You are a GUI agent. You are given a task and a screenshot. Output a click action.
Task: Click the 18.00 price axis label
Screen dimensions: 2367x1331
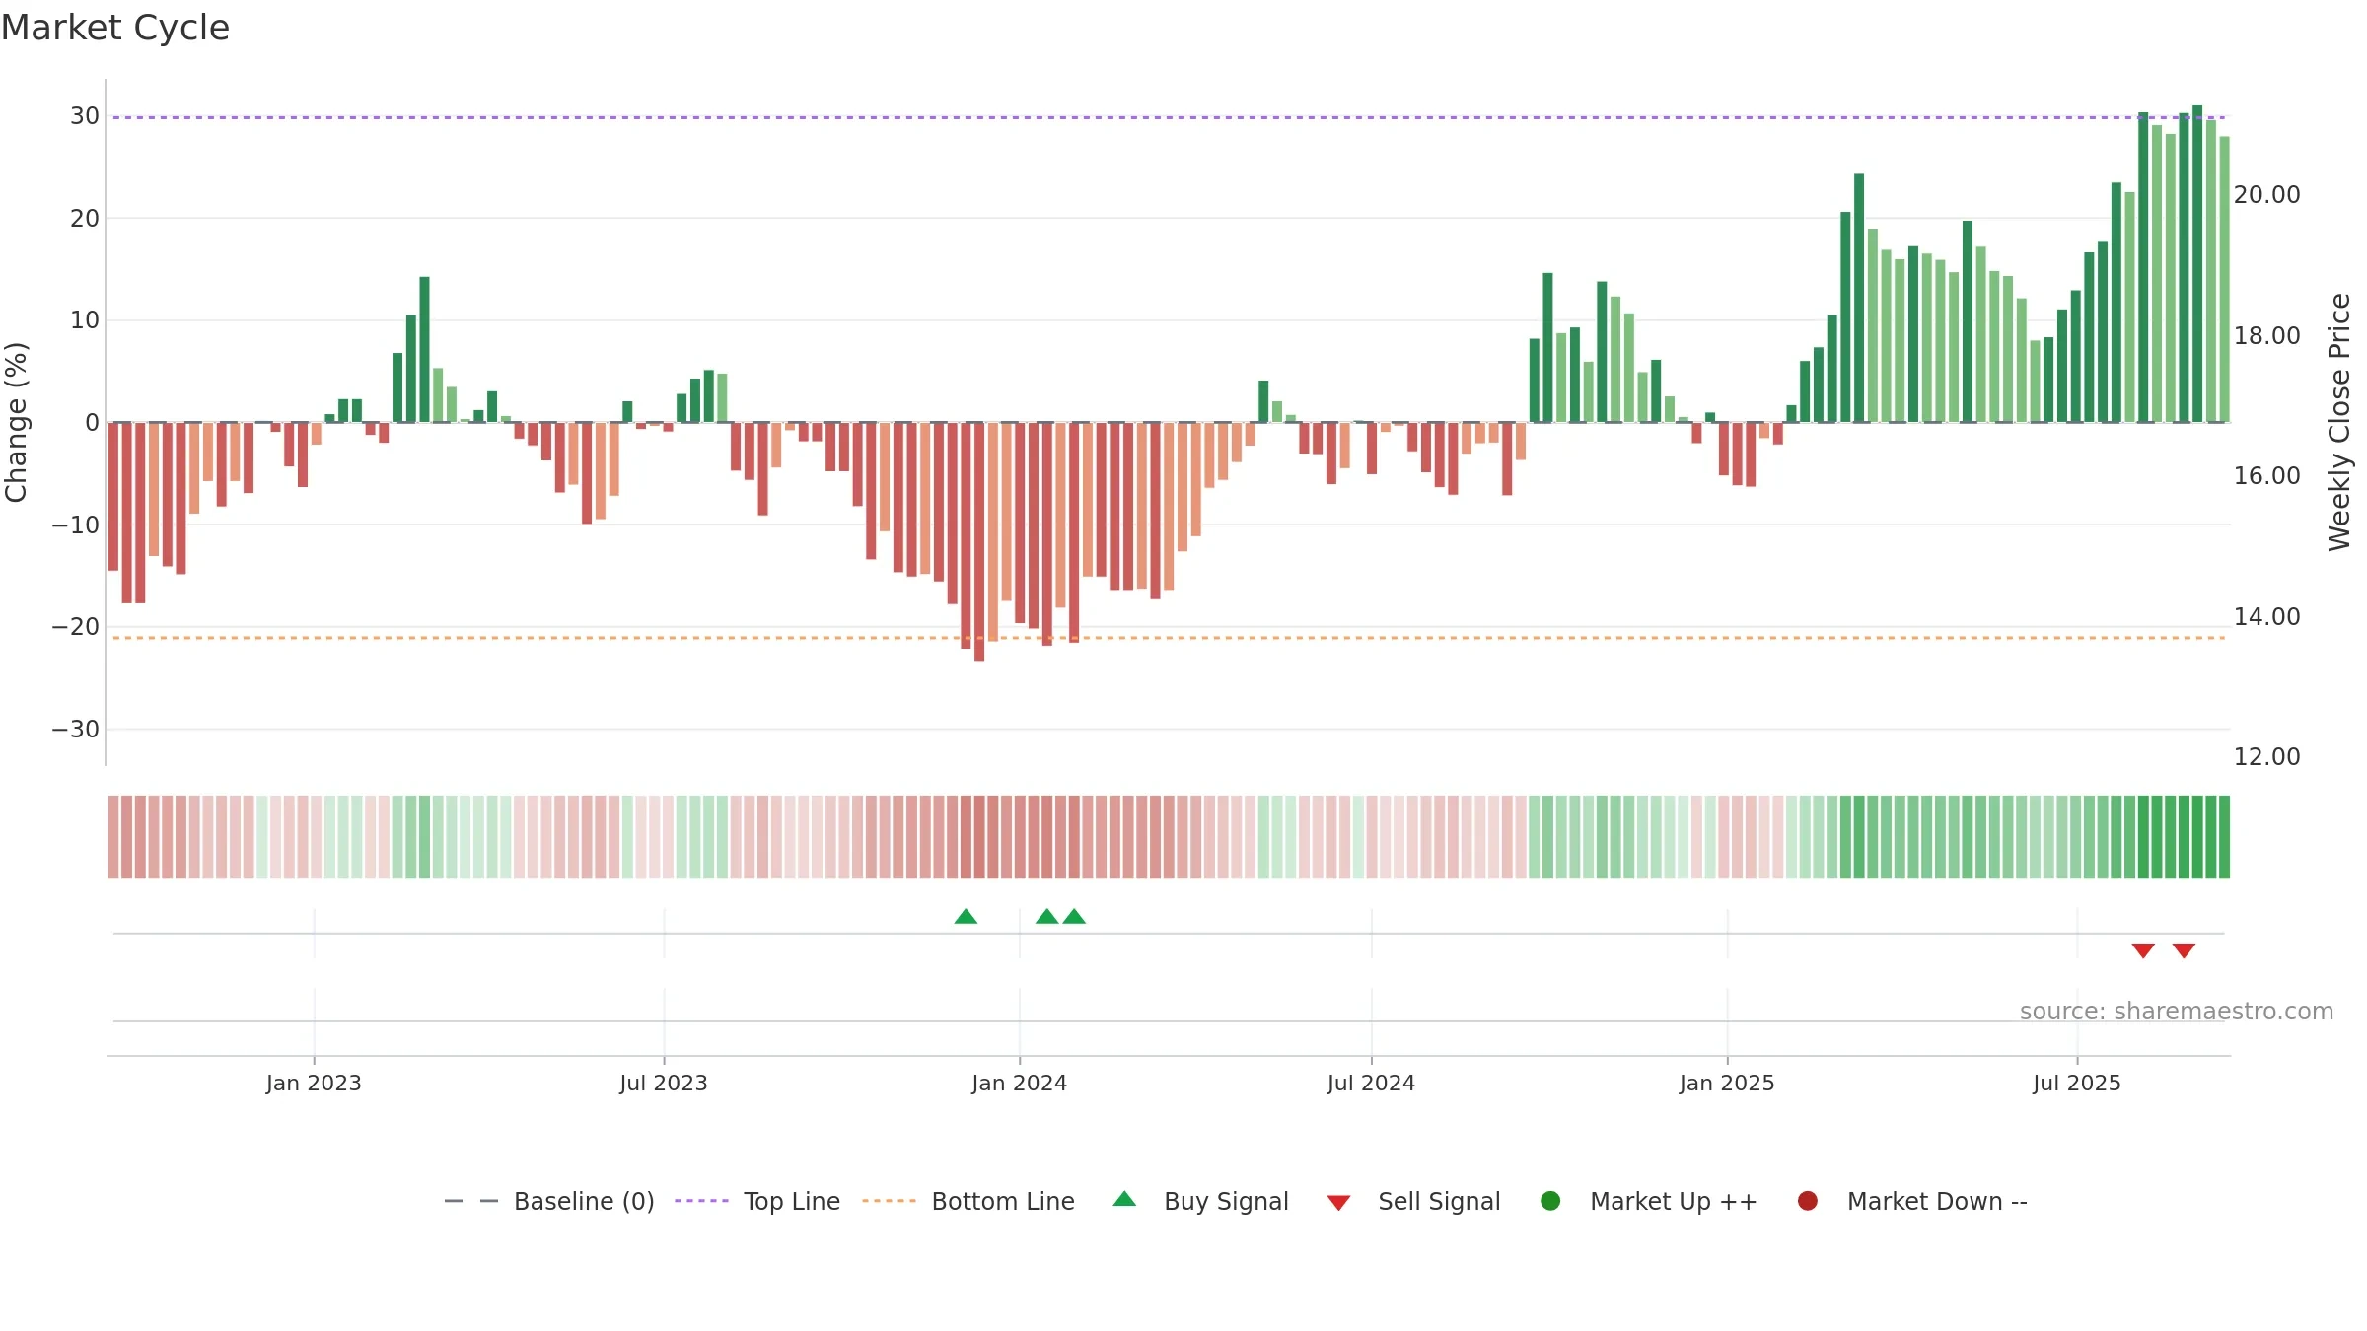(2266, 336)
